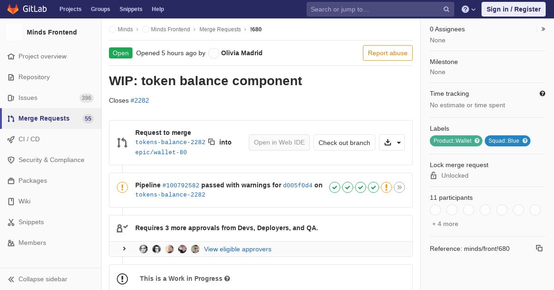The height and width of the screenshot is (290, 554).
Task: Click Report abuse button
Action: 388,53
